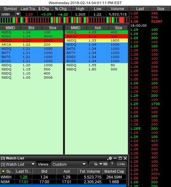Click the partially hidden Ne... button
This screenshot has width=171, height=187.
[x=94, y=164]
